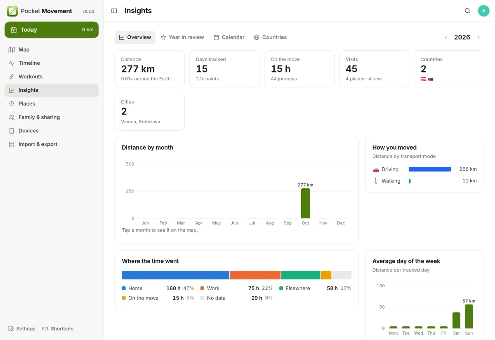Navigate to Workouts
Screen dimensions: 495x340
pyautogui.click(x=52, y=77)
